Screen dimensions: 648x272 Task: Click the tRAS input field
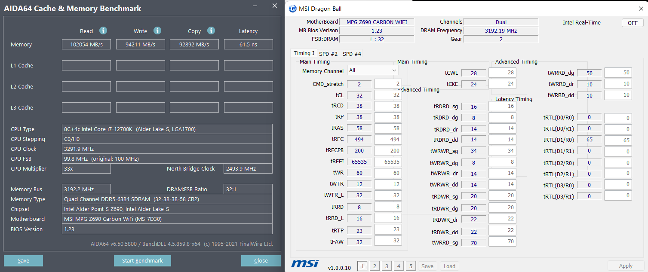(388, 128)
